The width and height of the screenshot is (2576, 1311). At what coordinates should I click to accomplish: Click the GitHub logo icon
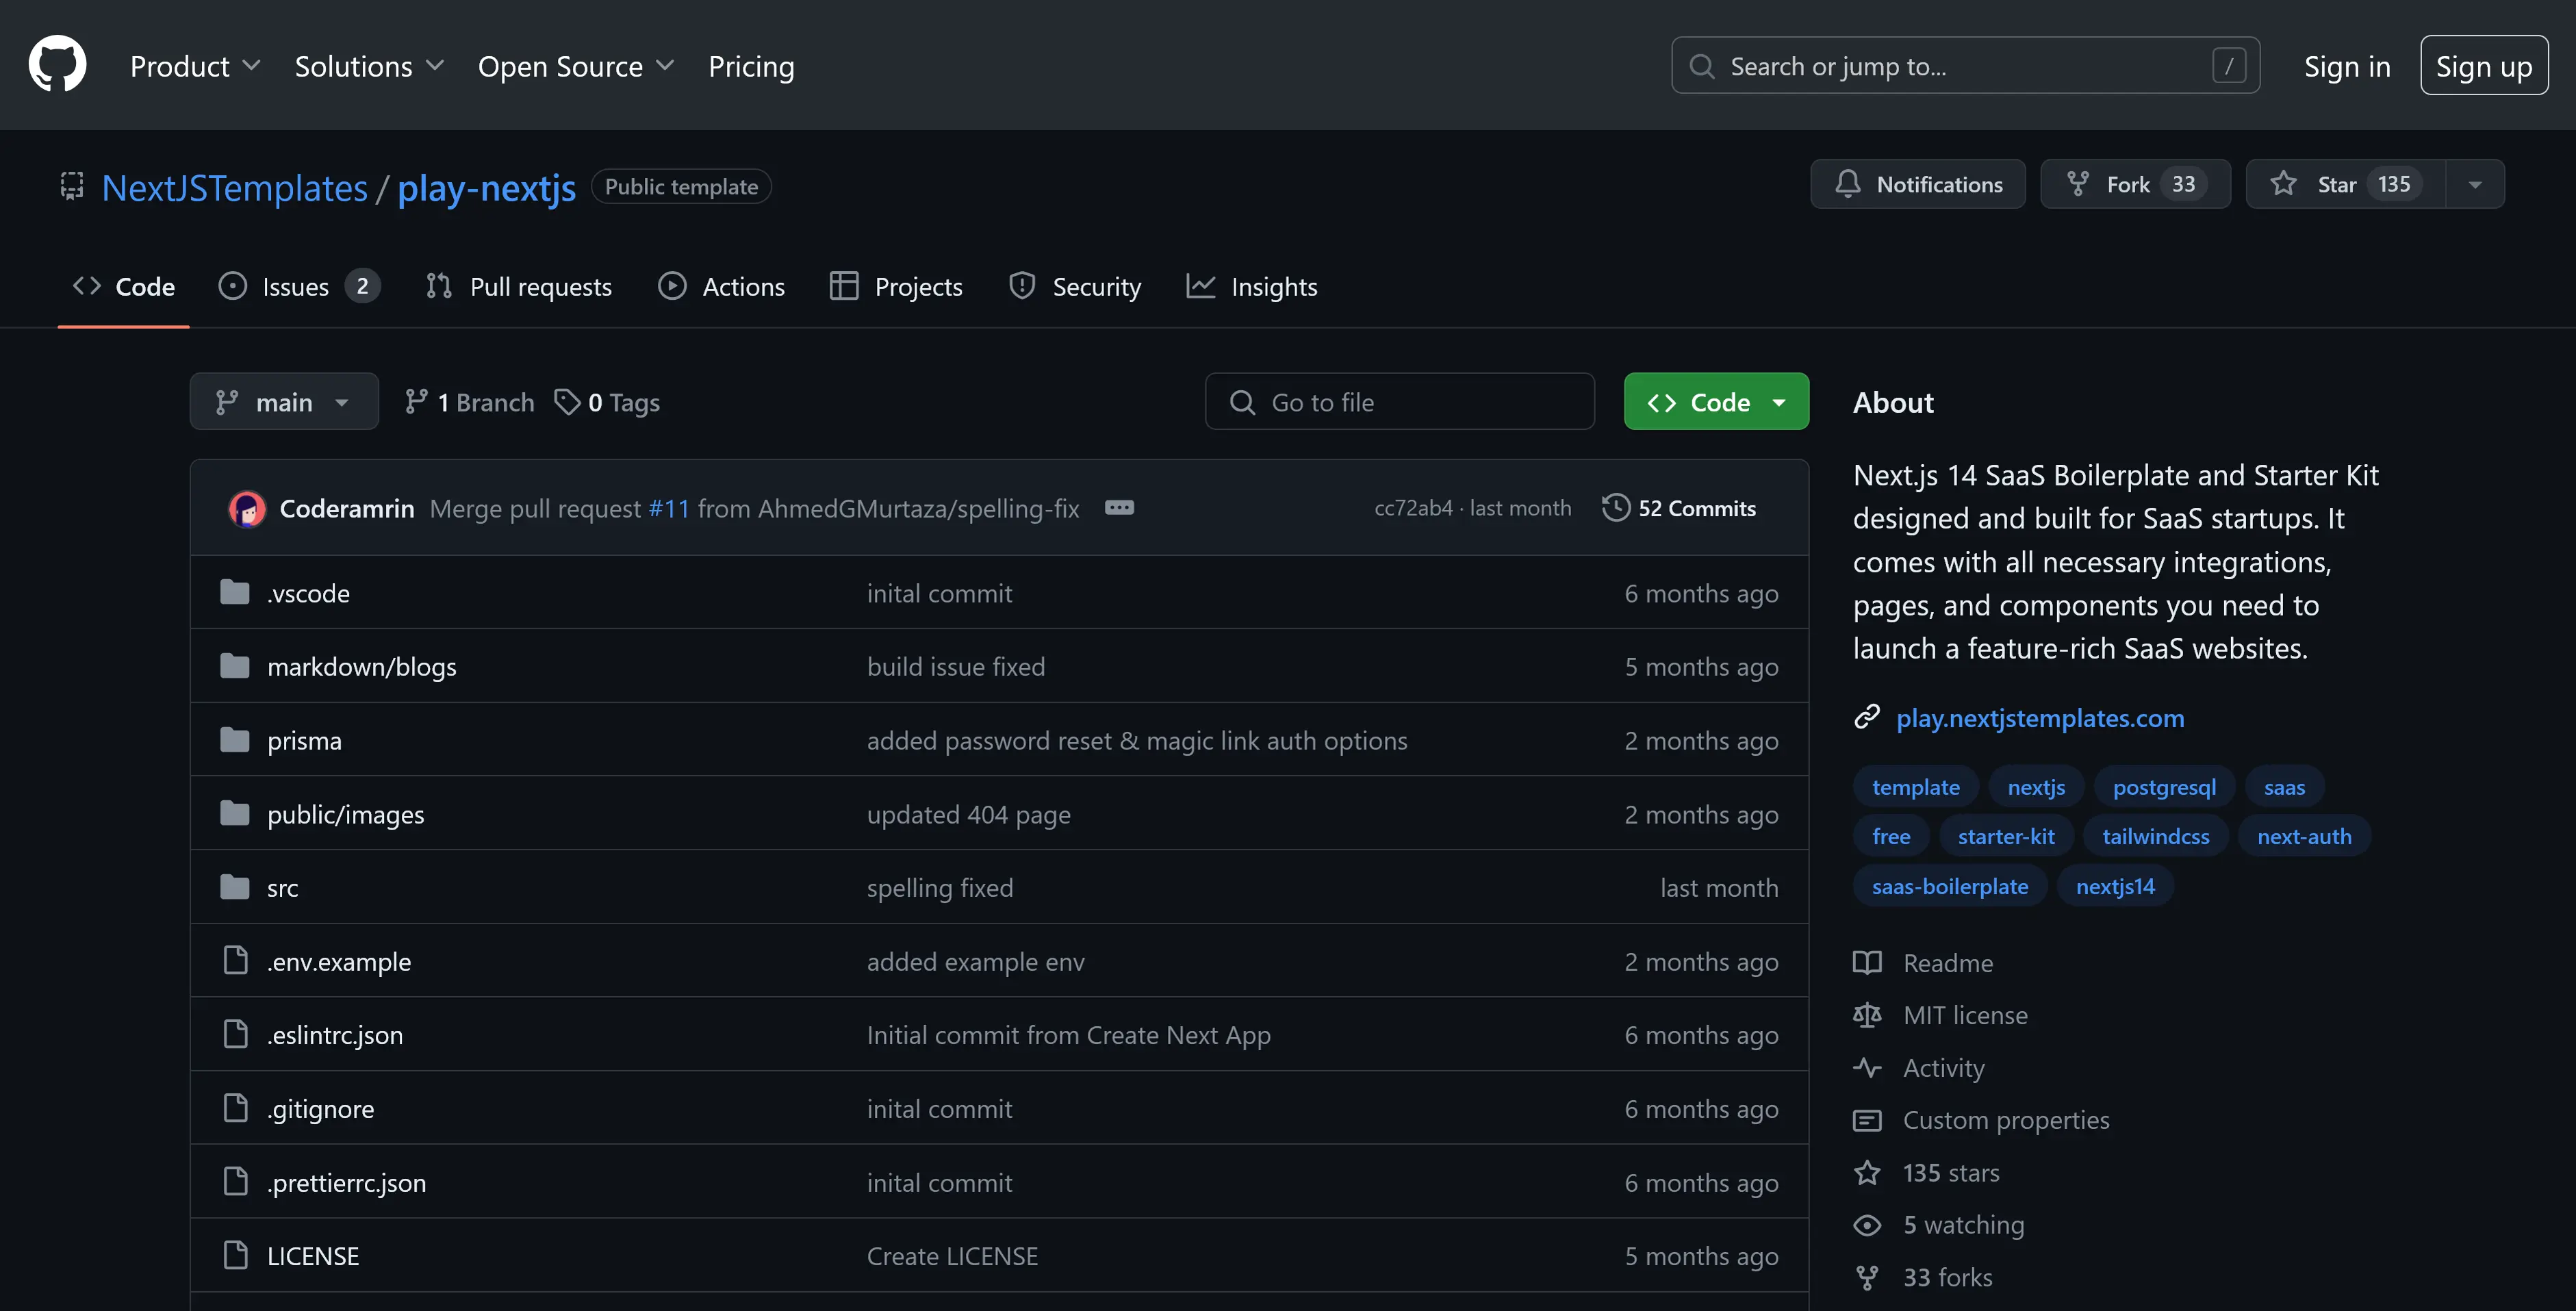(57, 65)
